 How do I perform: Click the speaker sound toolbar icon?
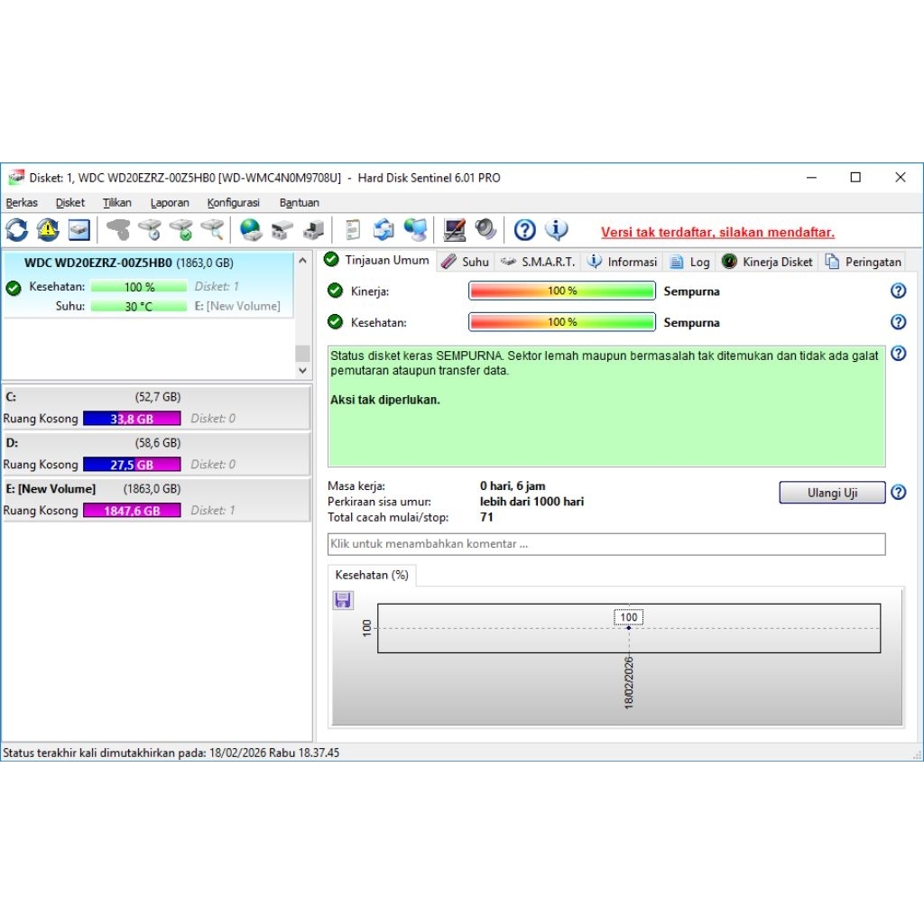pos(486,230)
